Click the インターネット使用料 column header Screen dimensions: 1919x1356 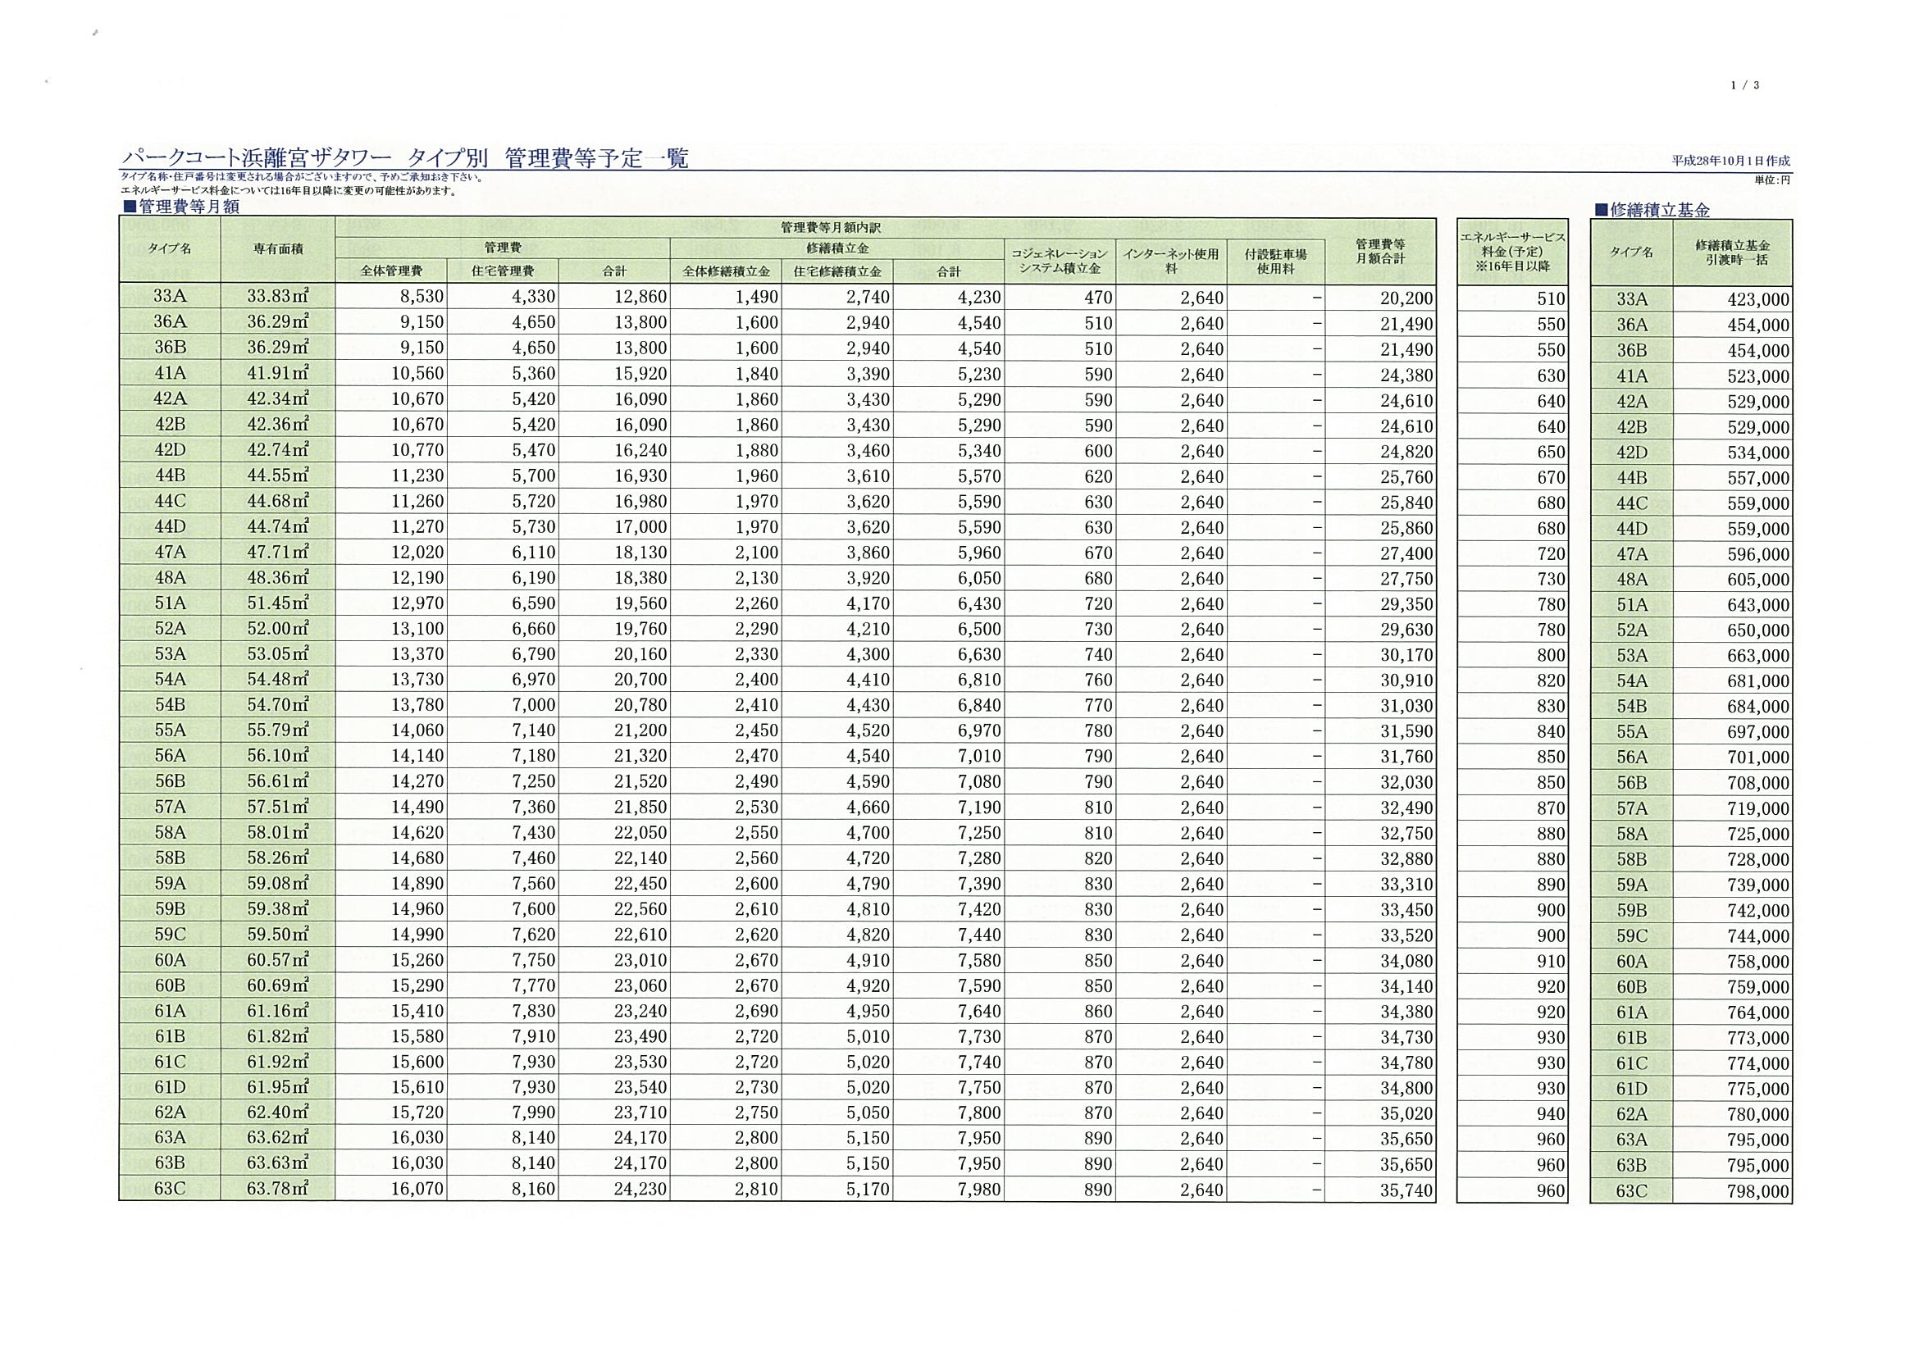[1171, 260]
